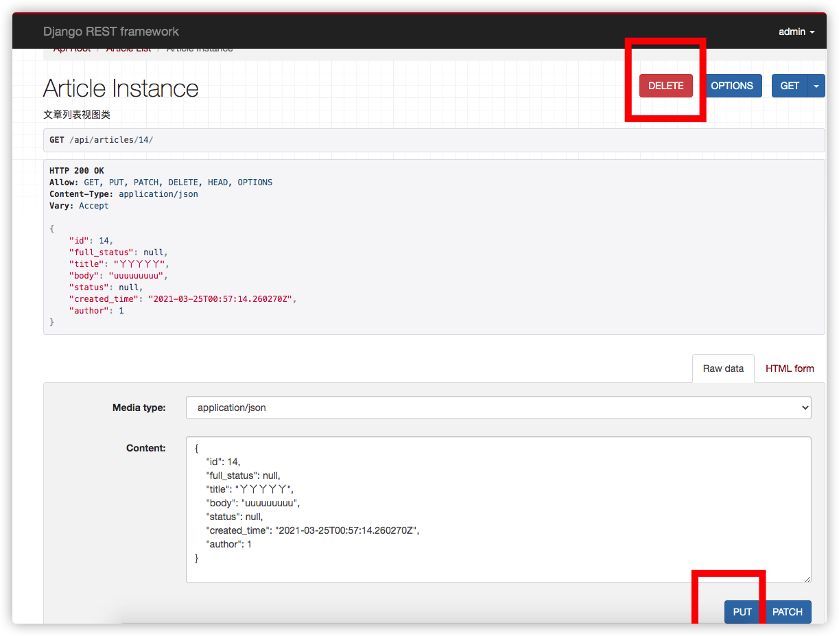Viewport: 839px width, 636px height.
Task: Open the Django REST framework brand link
Action: pyautogui.click(x=111, y=32)
